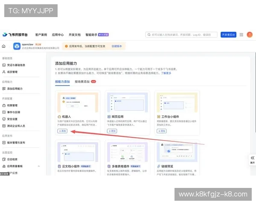Image resolution: width=256 pixels, height=205 pixels.
Task: Add the 机器人 capability
Action: [62, 131]
